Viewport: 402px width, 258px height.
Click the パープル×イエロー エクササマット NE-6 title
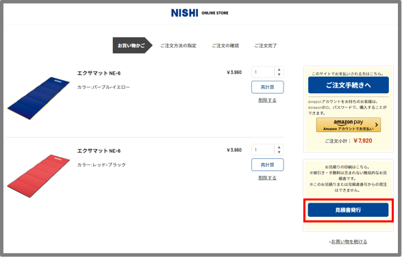[99, 73]
